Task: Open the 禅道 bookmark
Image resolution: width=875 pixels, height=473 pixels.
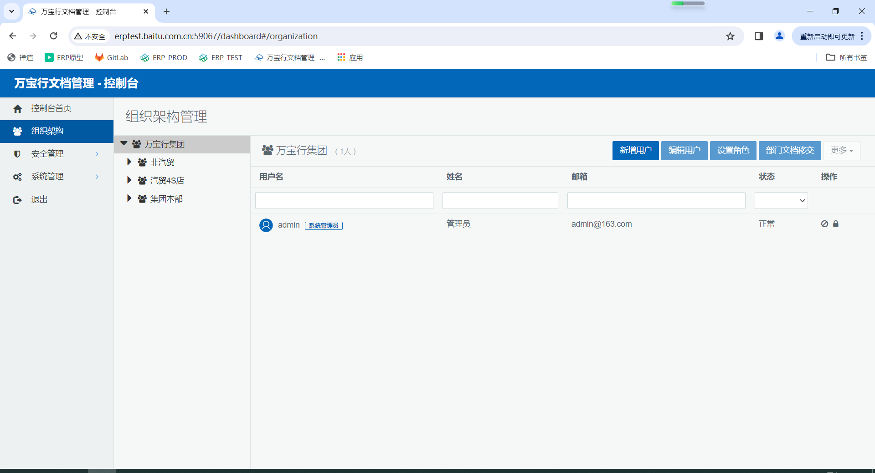Action: pos(21,57)
